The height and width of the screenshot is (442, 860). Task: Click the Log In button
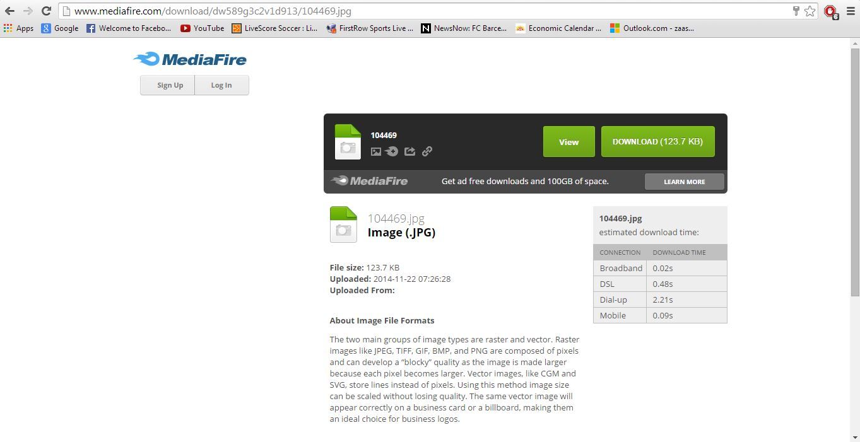click(221, 84)
